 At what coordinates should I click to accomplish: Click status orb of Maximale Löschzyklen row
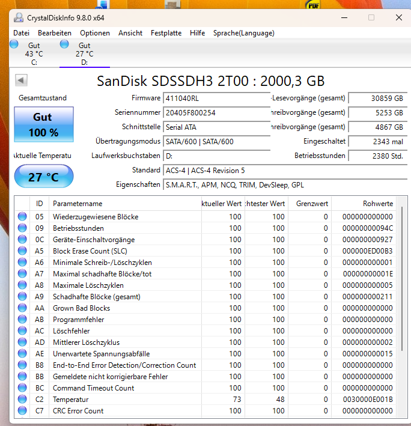[x=22, y=285]
